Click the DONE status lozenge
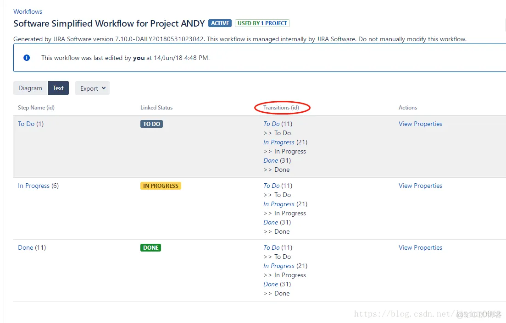Viewport: 506px width, 323px height. [x=151, y=247]
